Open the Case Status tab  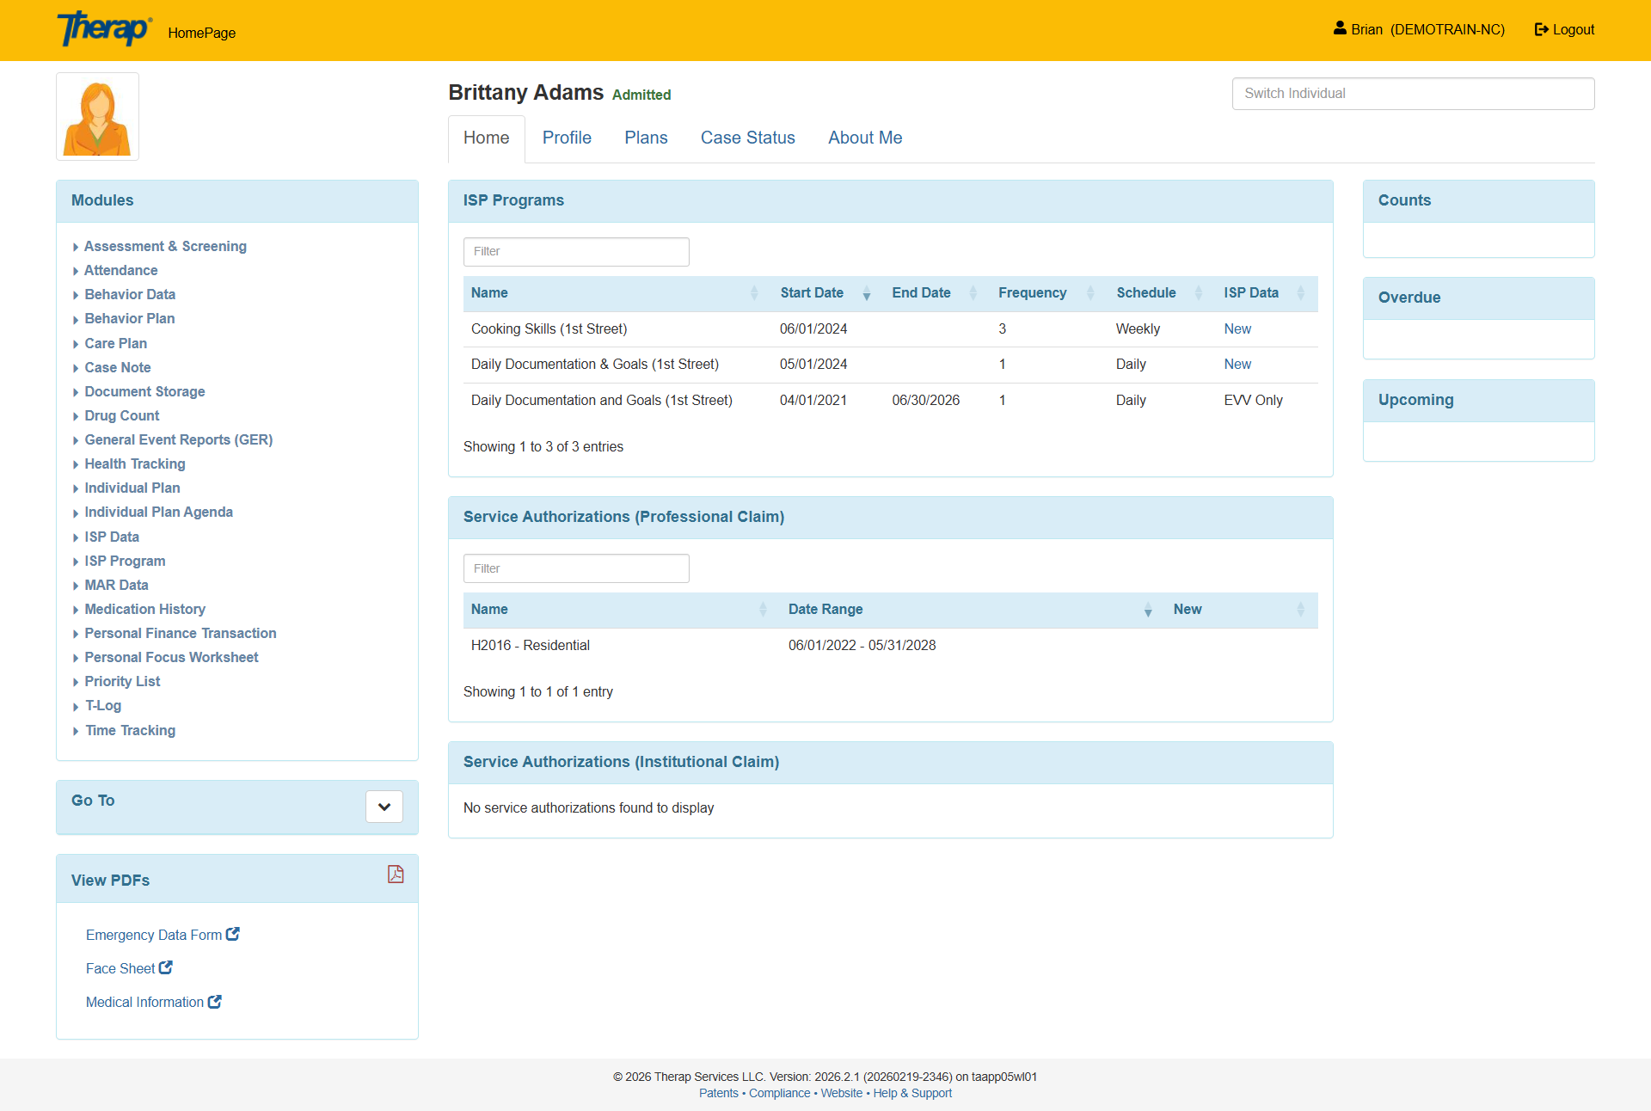[x=747, y=138]
